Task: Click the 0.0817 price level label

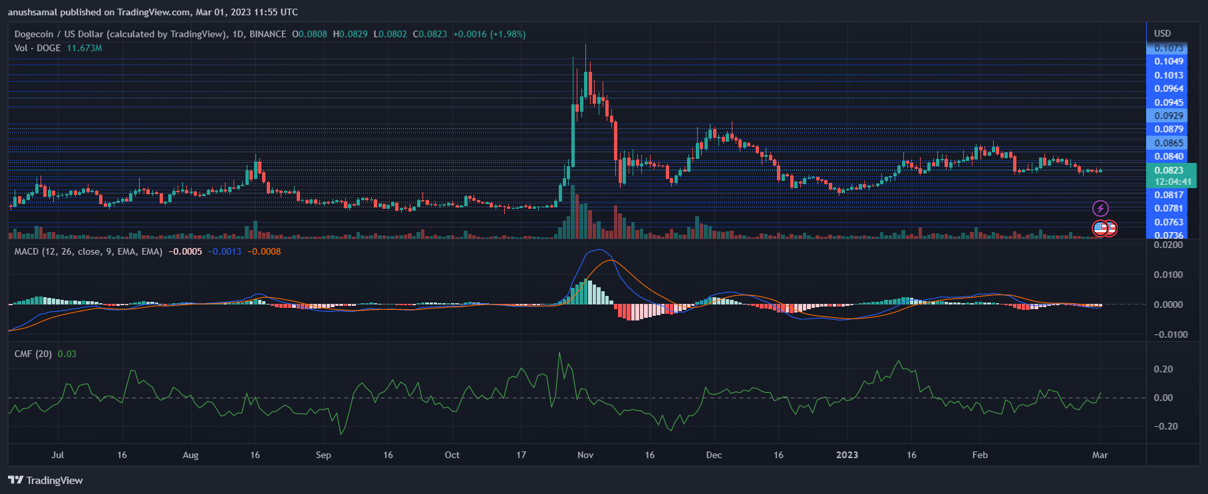Action: click(1167, 195)
